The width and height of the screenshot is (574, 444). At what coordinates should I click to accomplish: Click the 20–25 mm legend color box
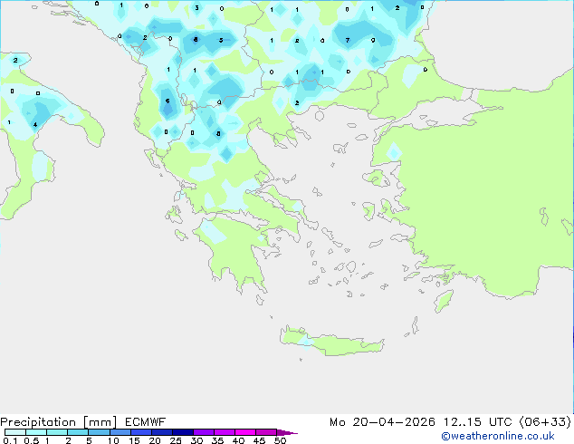point(161,432)
